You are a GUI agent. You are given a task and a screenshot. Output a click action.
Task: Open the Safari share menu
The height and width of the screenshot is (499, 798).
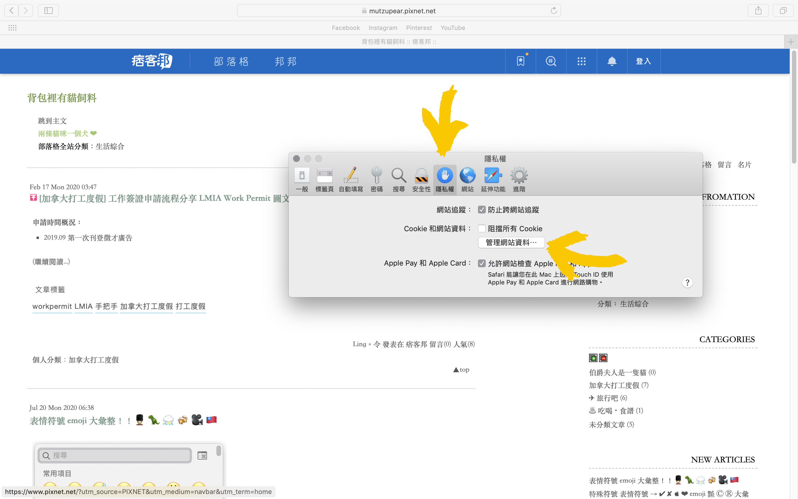point(758,11)
